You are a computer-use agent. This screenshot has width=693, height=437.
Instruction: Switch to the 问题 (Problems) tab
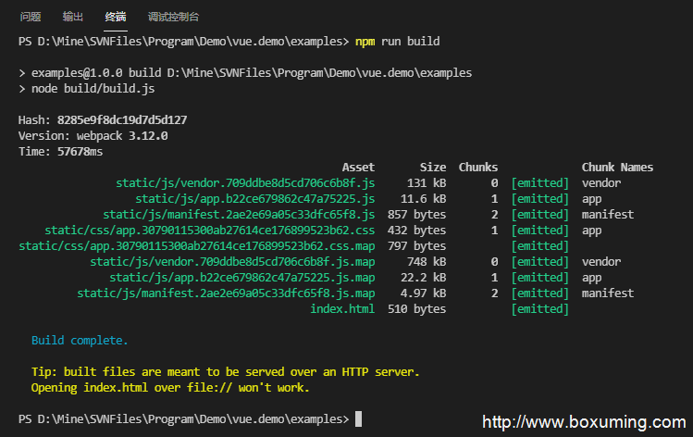point(31,17)
